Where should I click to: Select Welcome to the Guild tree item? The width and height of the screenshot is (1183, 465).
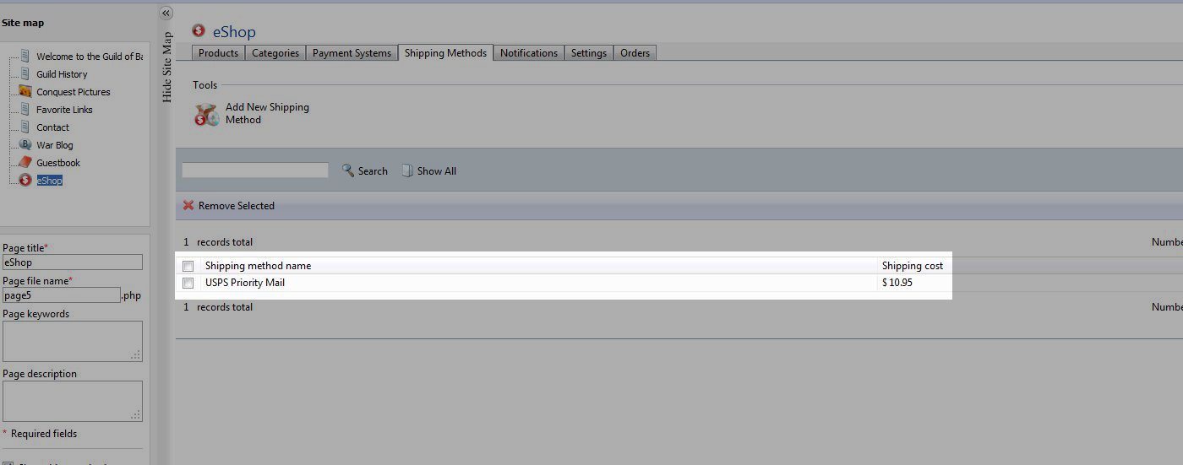tap(90, 57)
